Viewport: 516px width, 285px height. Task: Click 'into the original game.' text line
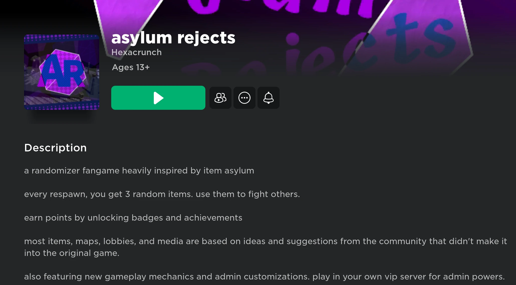72,253
